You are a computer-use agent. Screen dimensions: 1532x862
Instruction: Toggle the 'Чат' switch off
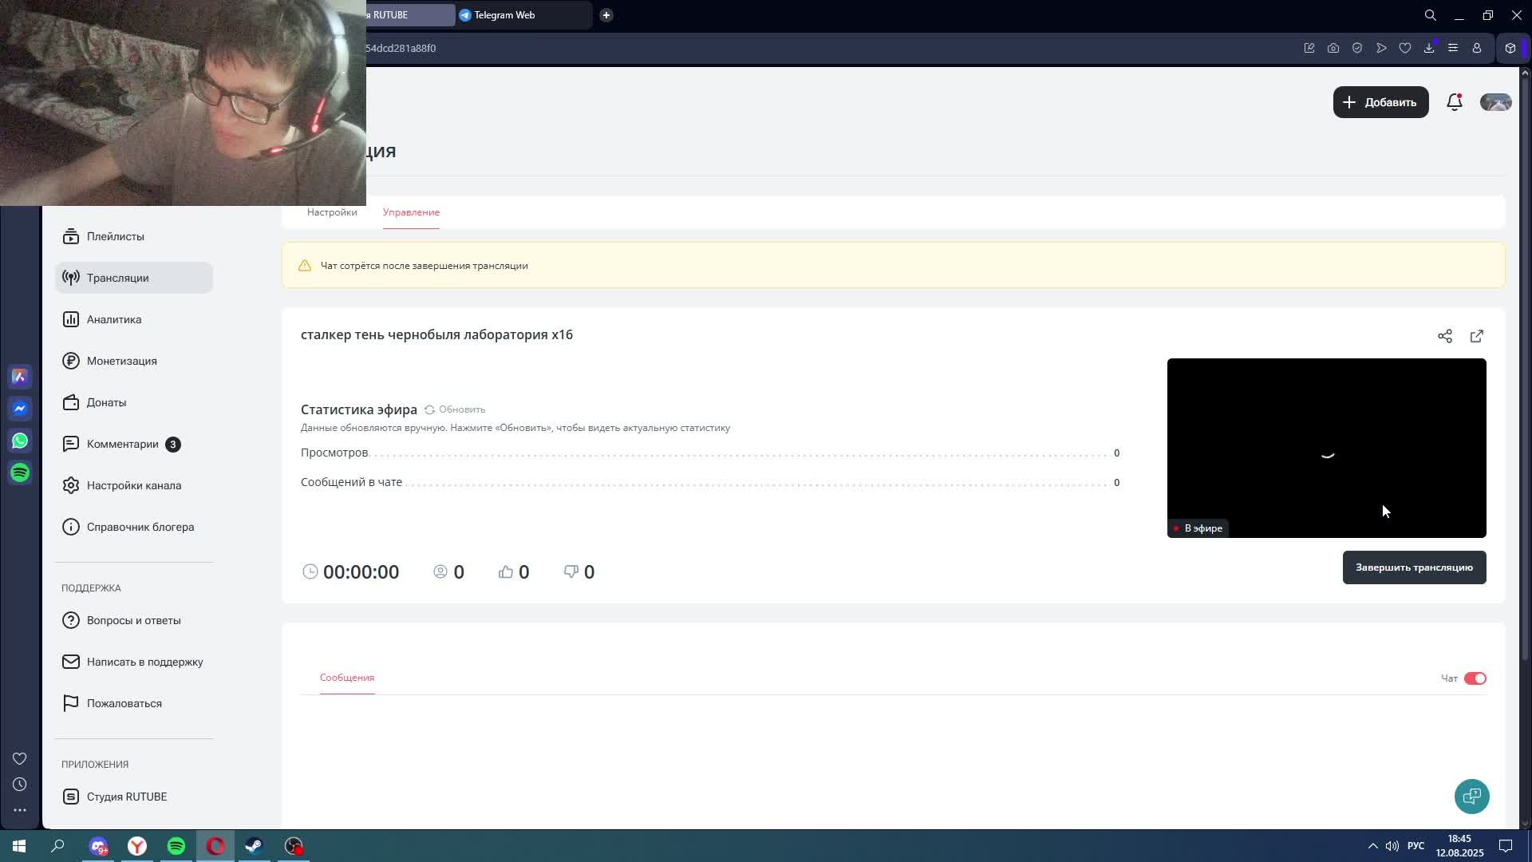tap(1475, 678)
